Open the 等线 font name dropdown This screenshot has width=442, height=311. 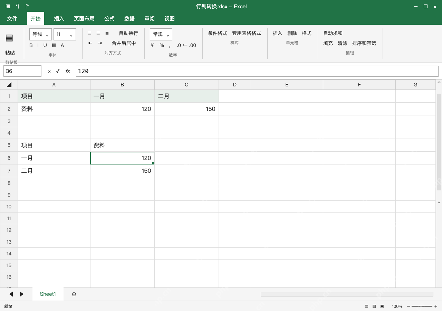coord(40,34)
